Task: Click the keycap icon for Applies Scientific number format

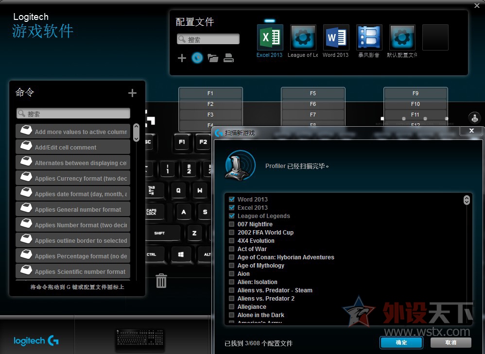Action: pos(26,270)
